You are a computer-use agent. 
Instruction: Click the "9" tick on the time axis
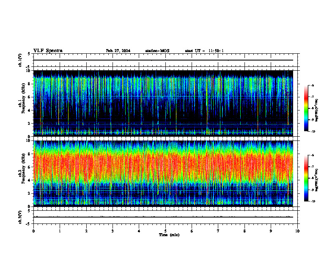point(271,231)
